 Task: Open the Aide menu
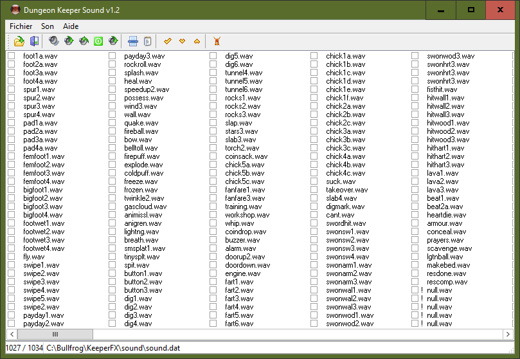(71, 26)
